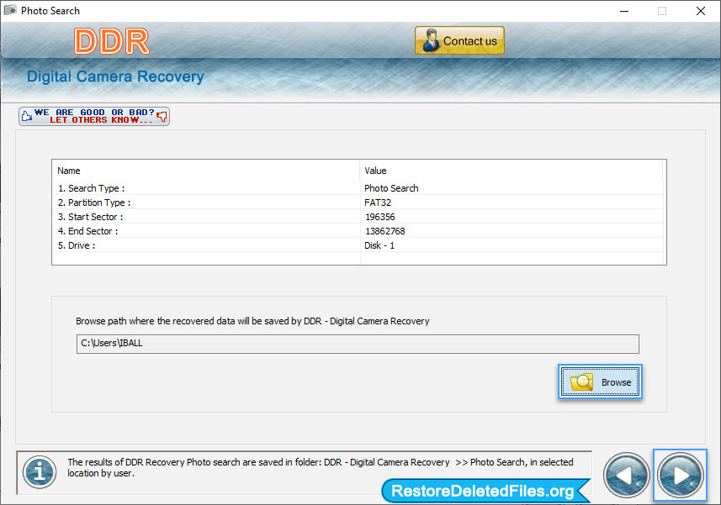Viewport: 721px width, 505px height.
Task: Open the Contact us button
Action: point(459,40)
